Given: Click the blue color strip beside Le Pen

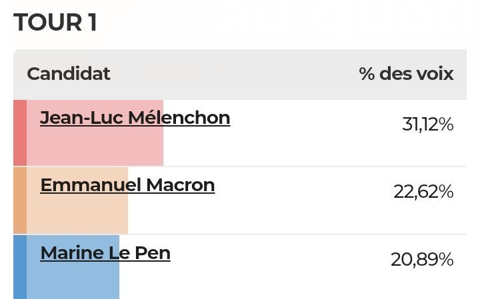Looking at the screenshot, I should point(20,266).
